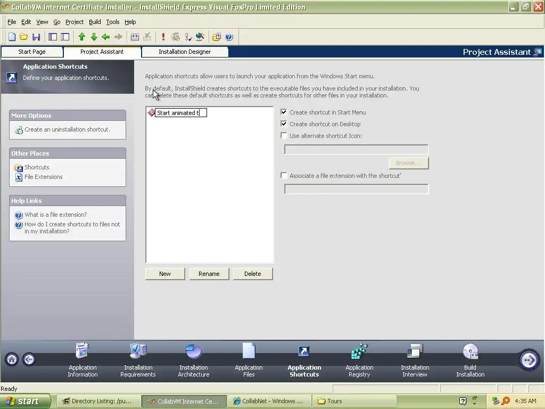Click the Build toolbar icon
Image resolution: width=545 pixels, height=409 pixels.
point(135,37)
